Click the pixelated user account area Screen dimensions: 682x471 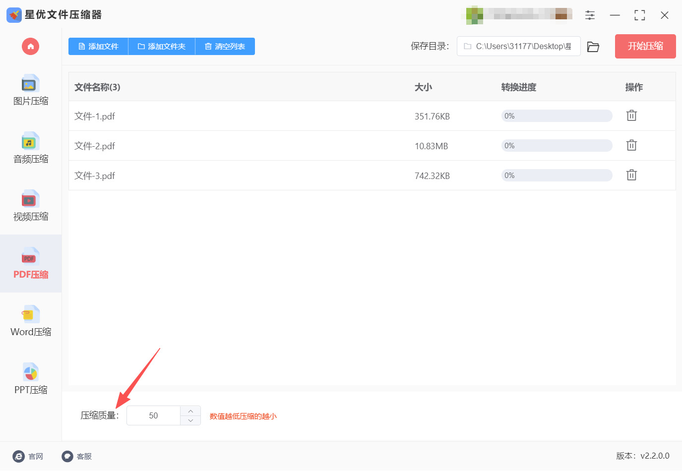coord(517,15)
